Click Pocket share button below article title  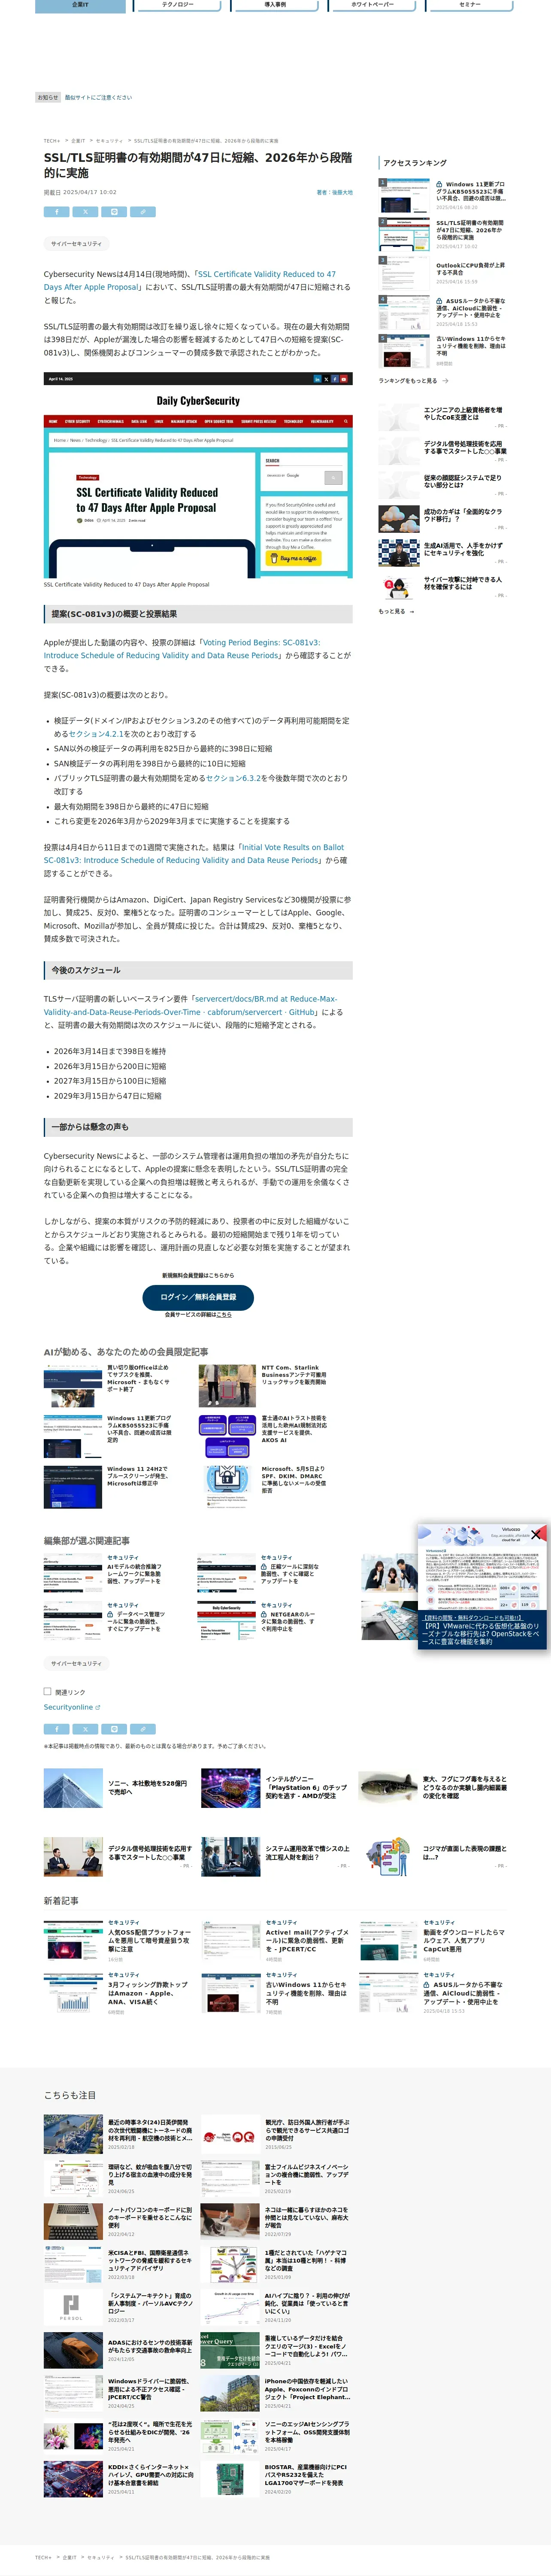[114, 212]
